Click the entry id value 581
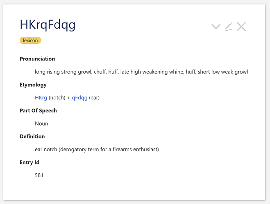The width and height of the screenshot is (270, 204). (x=39, y=175)
